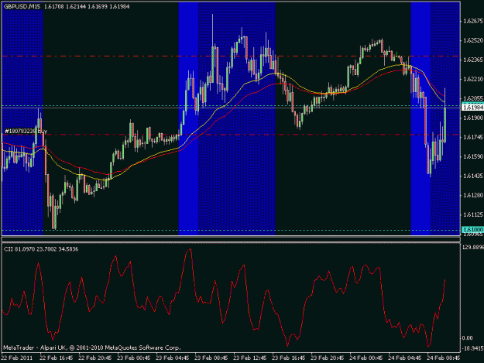Screen dimensions: 484x363
Task: Click the 1.61590 price axis label
Action: click(x=473, y=156)
